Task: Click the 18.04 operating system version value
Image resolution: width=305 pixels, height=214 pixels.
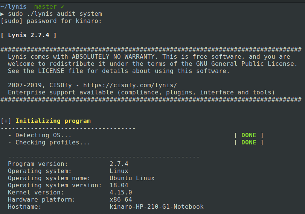Action: 119,185
